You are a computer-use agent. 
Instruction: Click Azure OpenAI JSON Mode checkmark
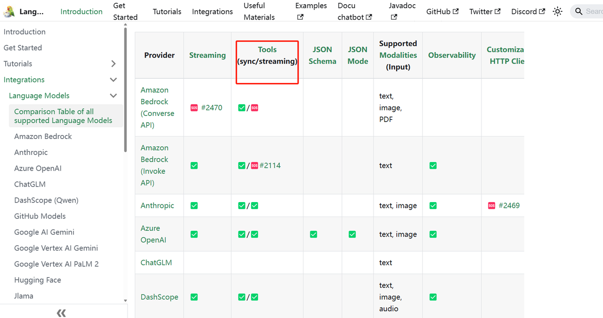352,234
